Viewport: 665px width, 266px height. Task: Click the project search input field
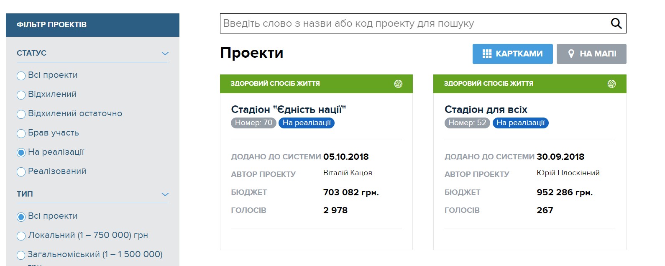[414, 23]
